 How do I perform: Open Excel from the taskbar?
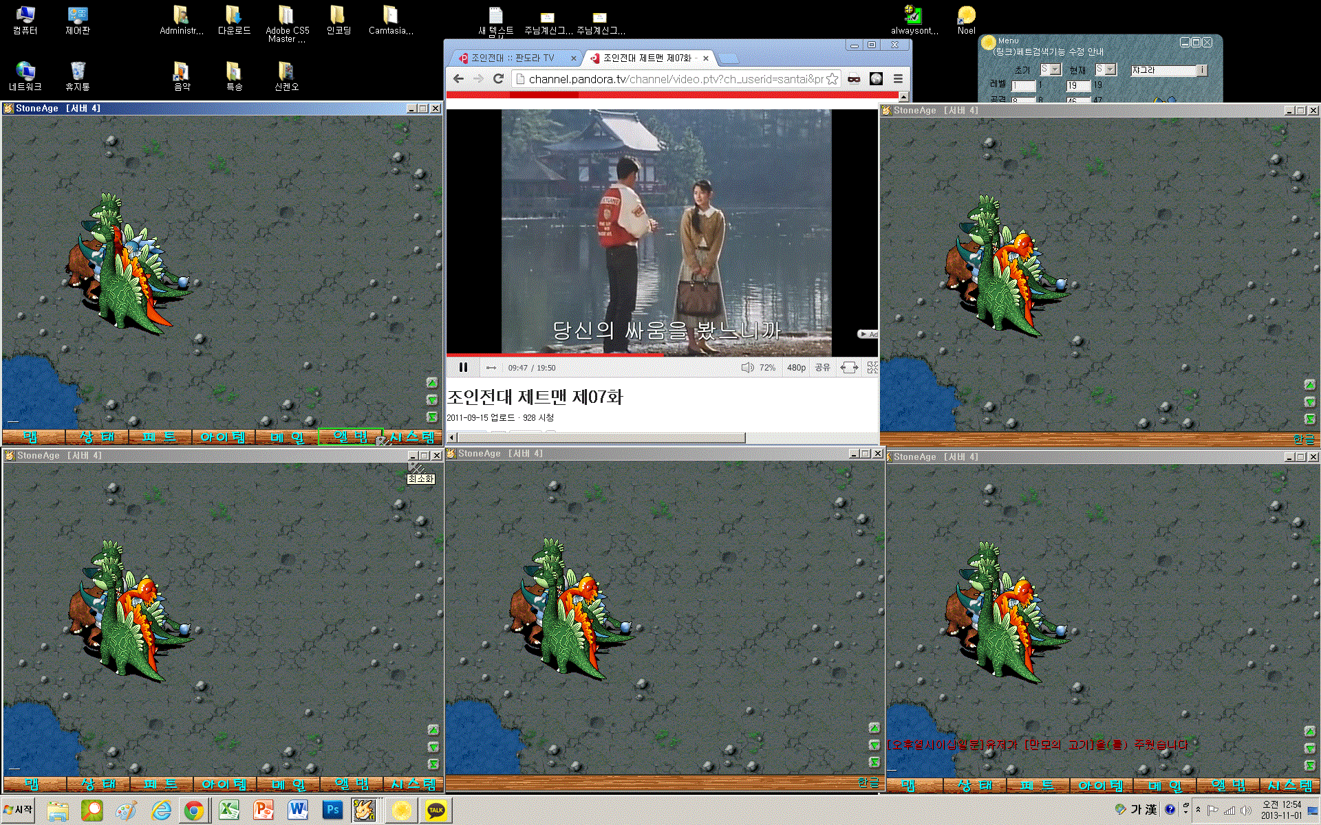coord(229,810)
